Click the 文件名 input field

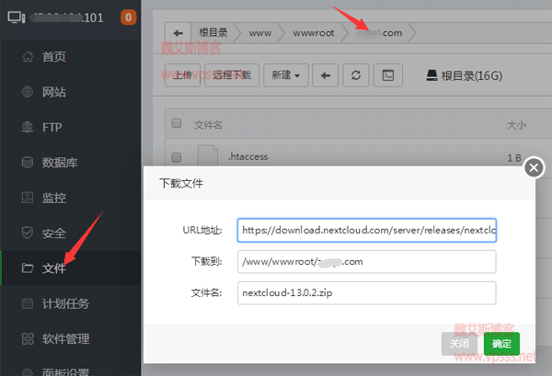(366, 292)
